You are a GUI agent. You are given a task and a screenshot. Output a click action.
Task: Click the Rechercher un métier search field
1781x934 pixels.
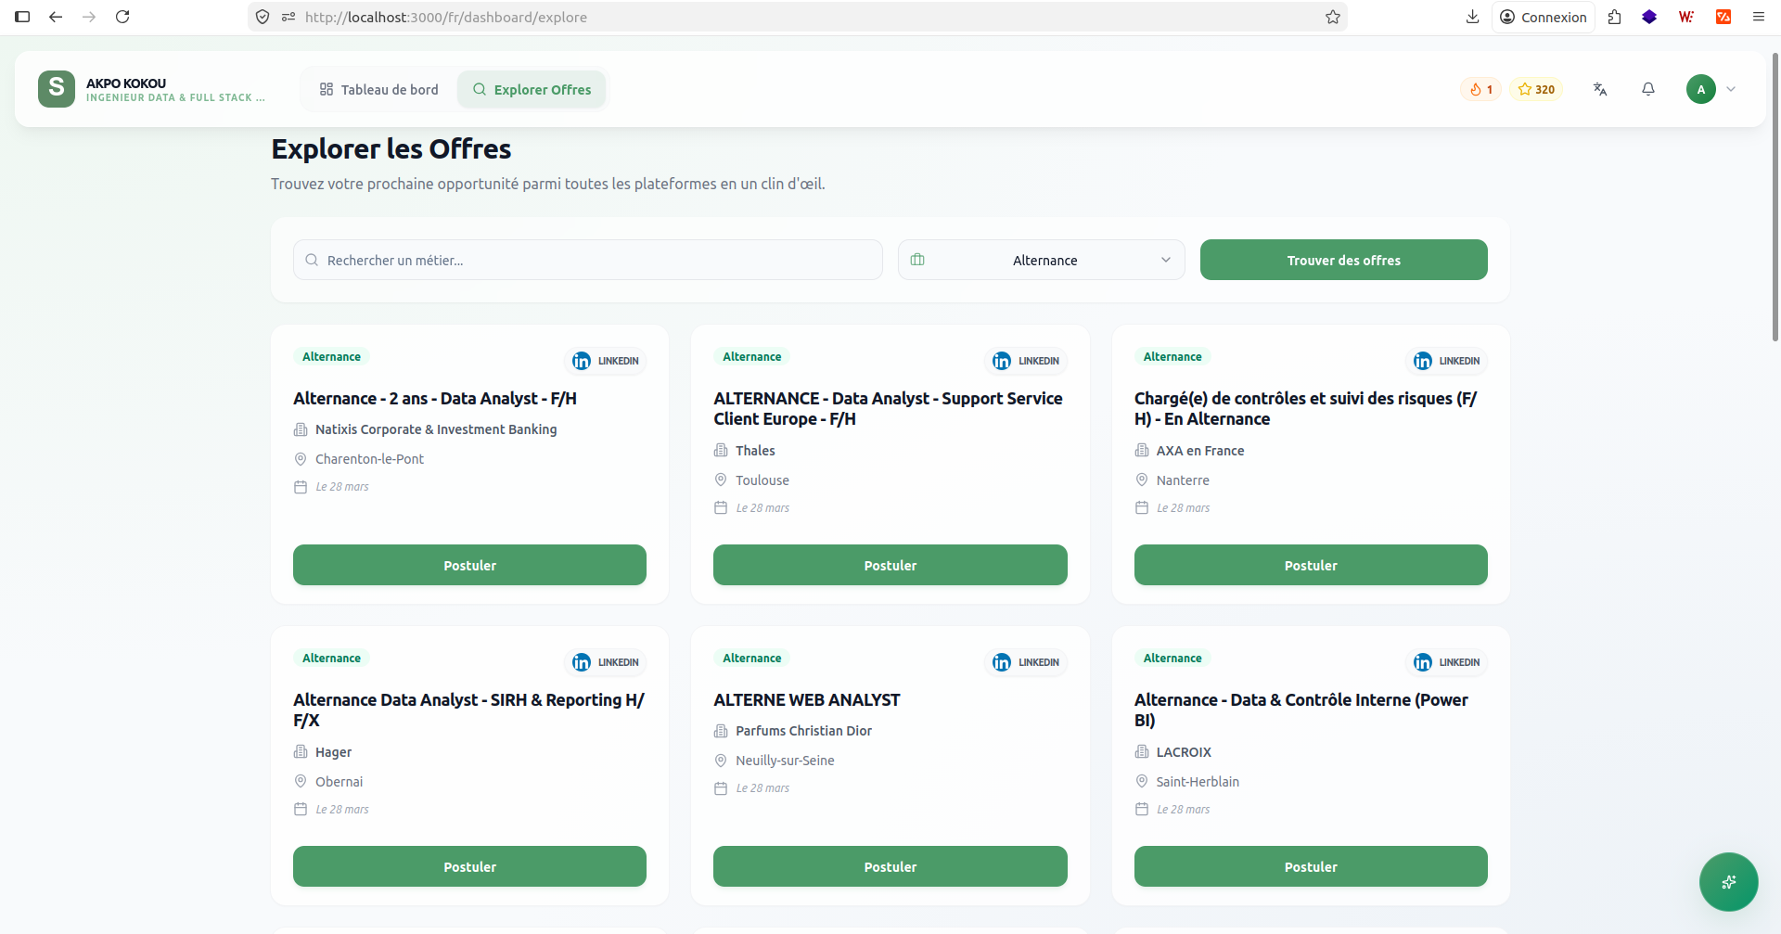click(x=588, y=260)
